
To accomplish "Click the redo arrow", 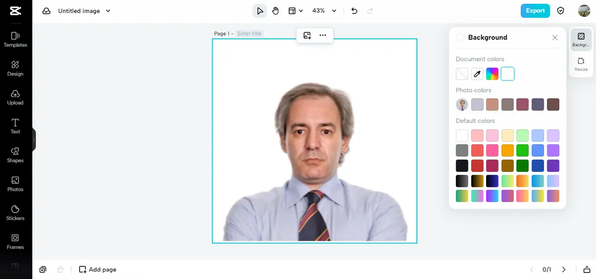I will coord(370,11).
